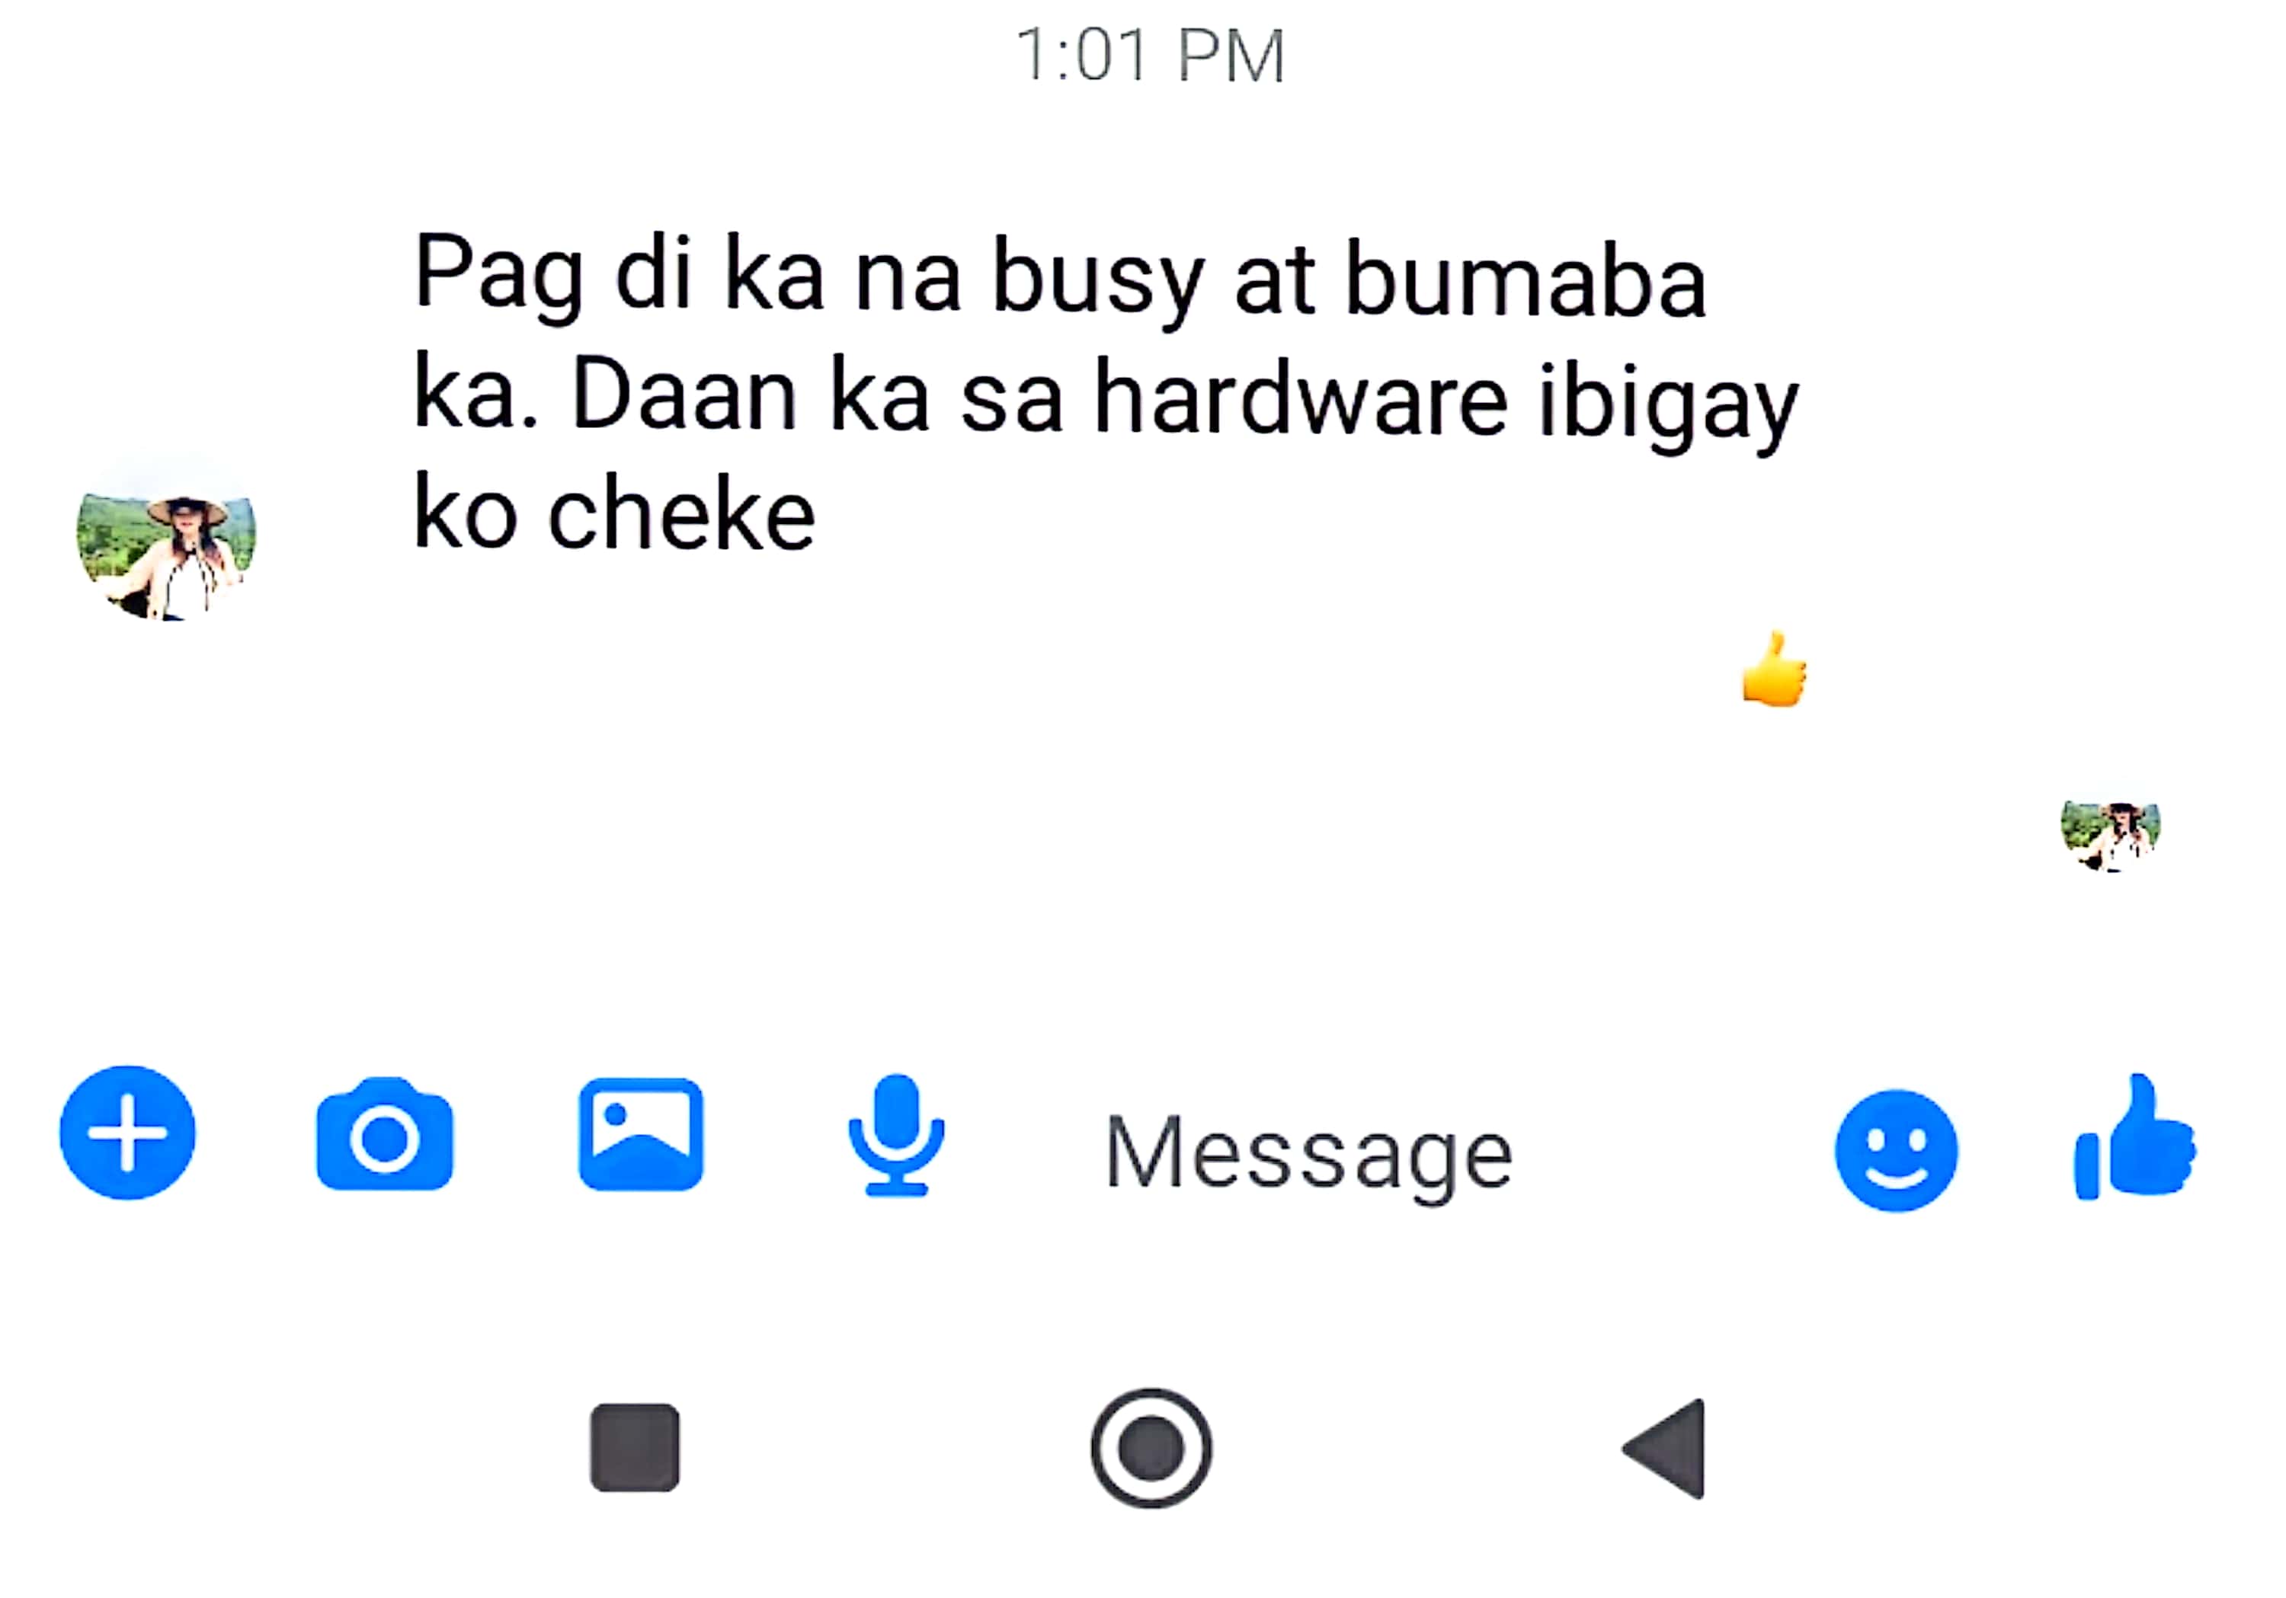Launch the camera from the chat bar
2286x1598 pixels.
384,1133
